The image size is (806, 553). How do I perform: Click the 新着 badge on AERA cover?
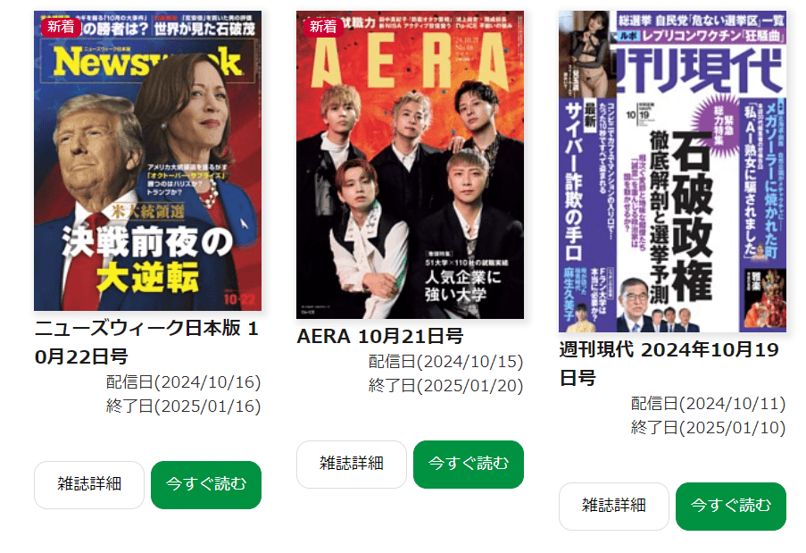(323, 27)
